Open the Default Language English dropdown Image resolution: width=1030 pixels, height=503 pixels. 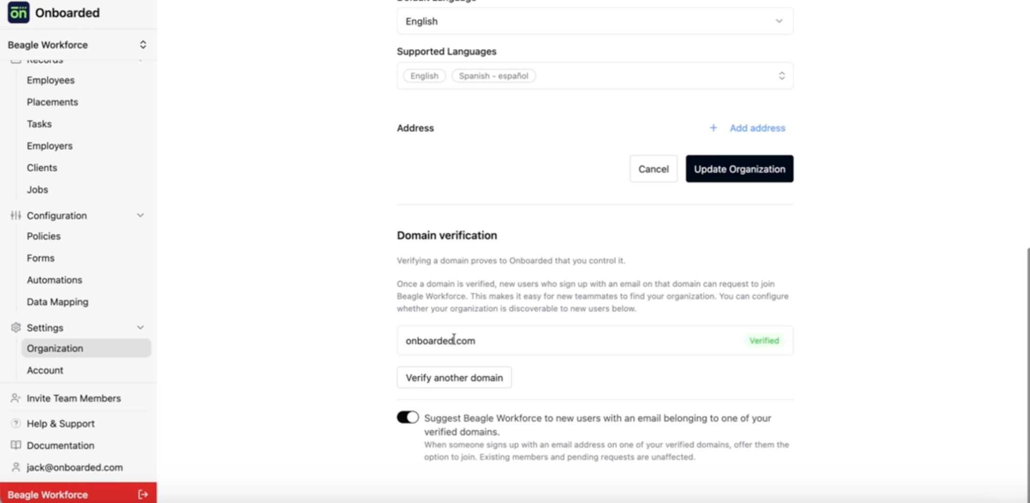pyautogui.click(x=595, y=21)
